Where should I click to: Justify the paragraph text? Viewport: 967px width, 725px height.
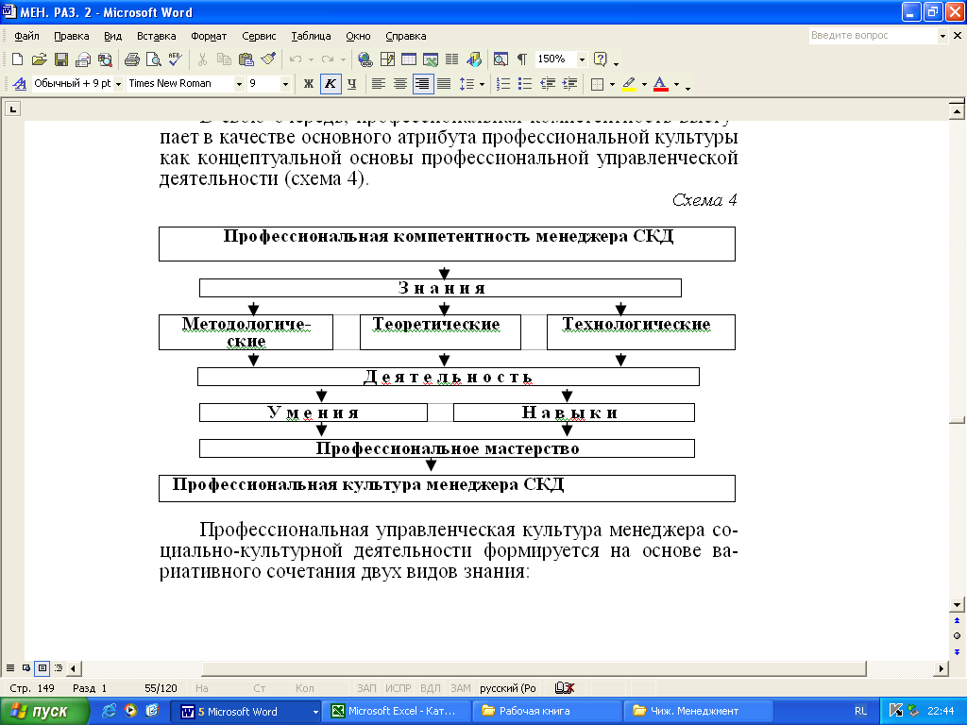[444, 84]
